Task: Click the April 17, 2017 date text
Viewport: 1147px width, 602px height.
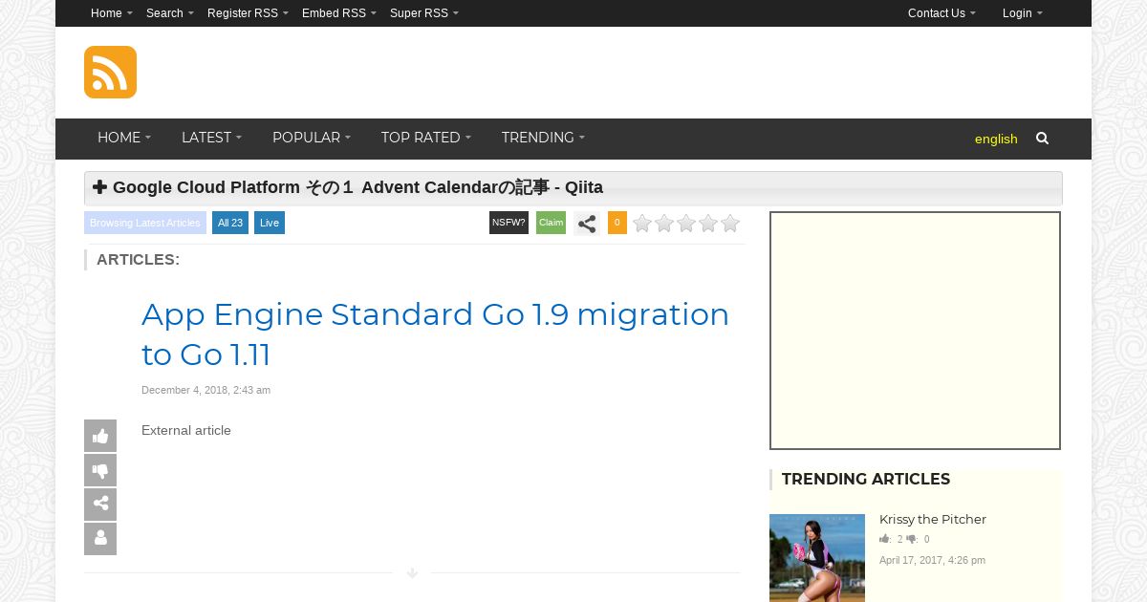Action: [932, 561]
